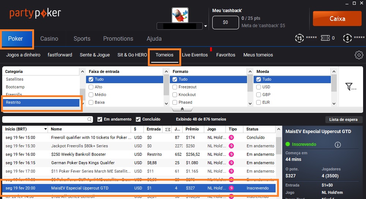
Task: Check the Freezeout format checkbox
Action: [175, 87]
